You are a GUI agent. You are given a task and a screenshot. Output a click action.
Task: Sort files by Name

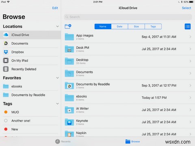coord(103,26)
